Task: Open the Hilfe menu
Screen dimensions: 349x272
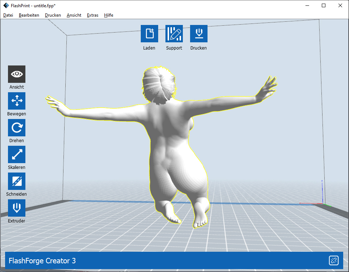Action: (108, 15)
